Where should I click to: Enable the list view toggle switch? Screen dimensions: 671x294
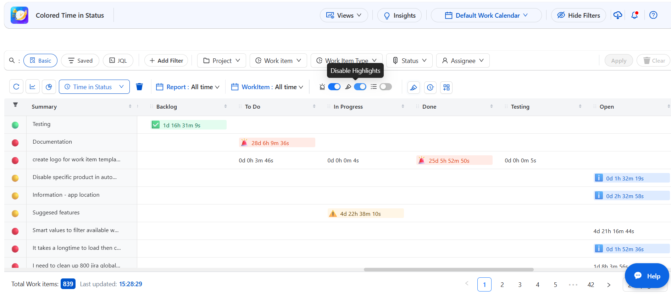coord(386,87)
